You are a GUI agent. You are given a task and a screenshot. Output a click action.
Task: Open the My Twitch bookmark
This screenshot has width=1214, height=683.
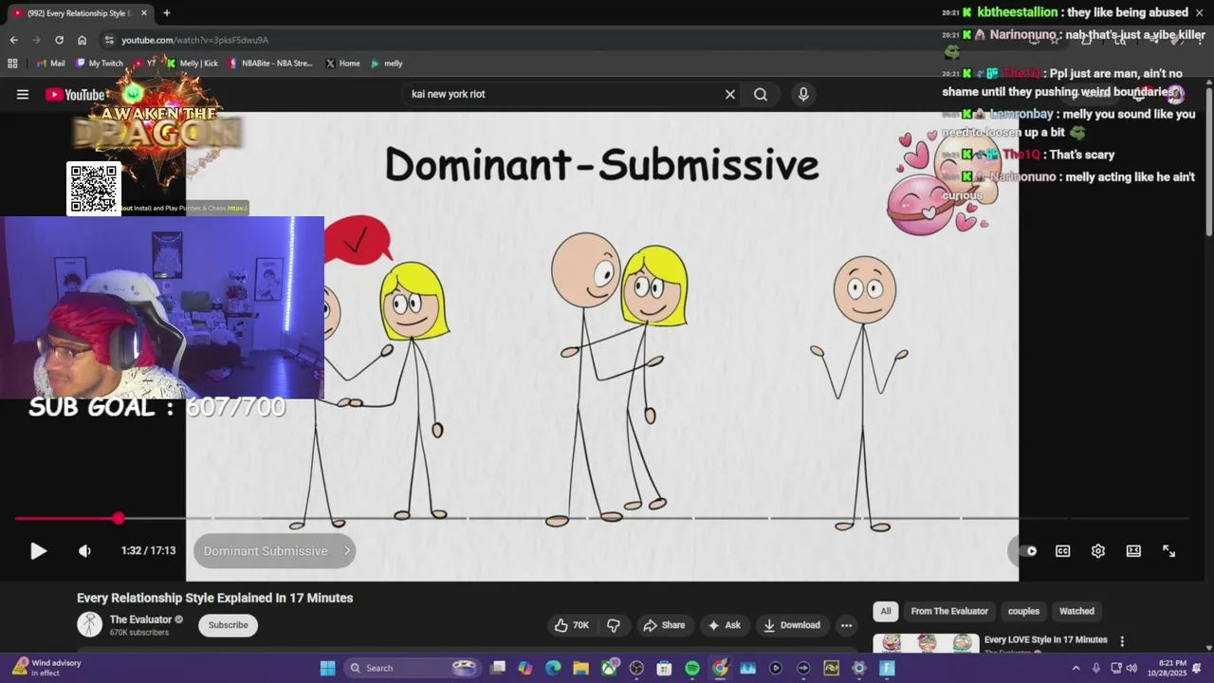(99, 64)
